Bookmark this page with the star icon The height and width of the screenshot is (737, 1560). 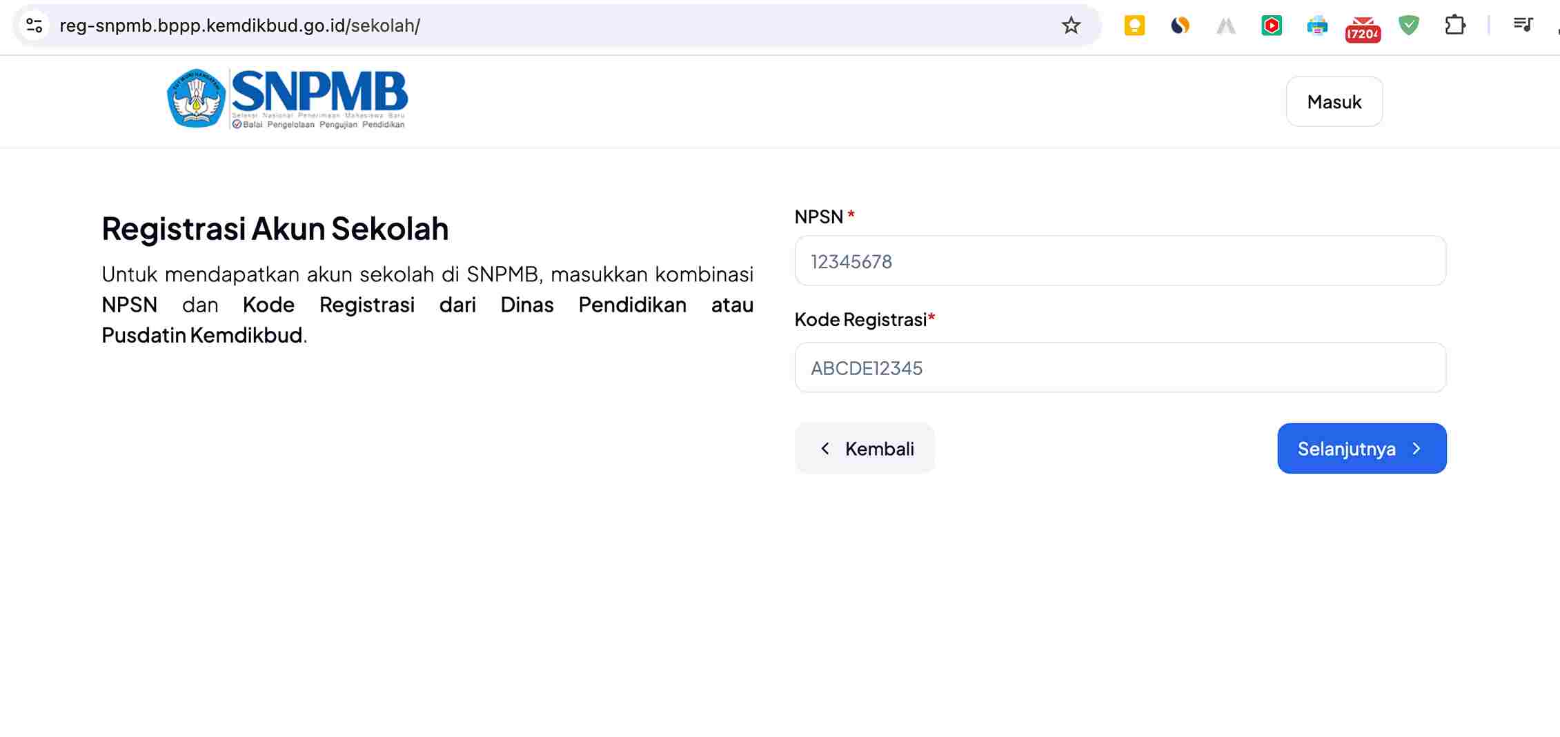1070,26
